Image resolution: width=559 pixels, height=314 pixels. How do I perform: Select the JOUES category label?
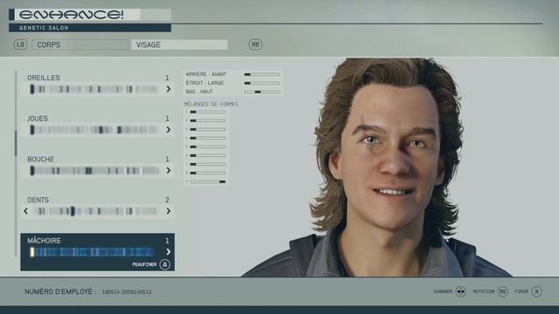pos(38,119)
